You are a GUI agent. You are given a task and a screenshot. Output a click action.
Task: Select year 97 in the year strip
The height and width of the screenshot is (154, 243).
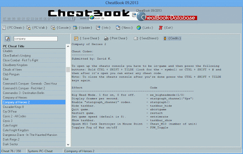coord(5,19)
